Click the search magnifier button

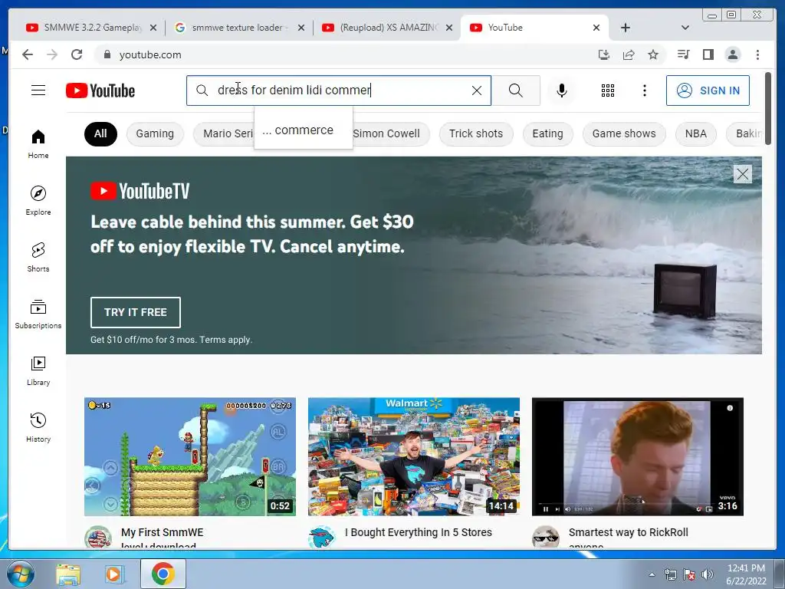(x=516, y=90)
